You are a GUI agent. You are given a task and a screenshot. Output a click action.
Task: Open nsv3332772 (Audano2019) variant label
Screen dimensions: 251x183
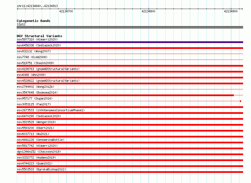pyautogui.click(x=36, y=157)
